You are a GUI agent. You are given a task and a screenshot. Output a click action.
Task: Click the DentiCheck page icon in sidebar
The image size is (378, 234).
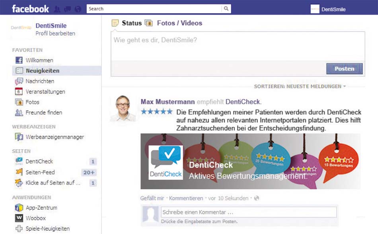coord(19,161)
